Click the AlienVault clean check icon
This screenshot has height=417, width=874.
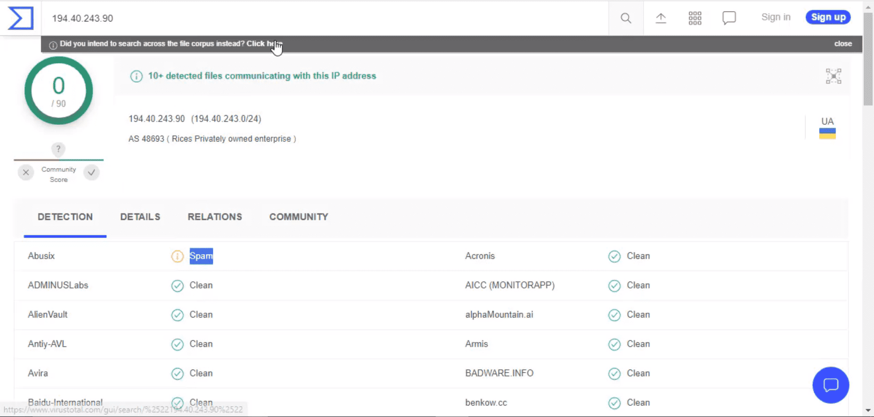pos(177,315)
